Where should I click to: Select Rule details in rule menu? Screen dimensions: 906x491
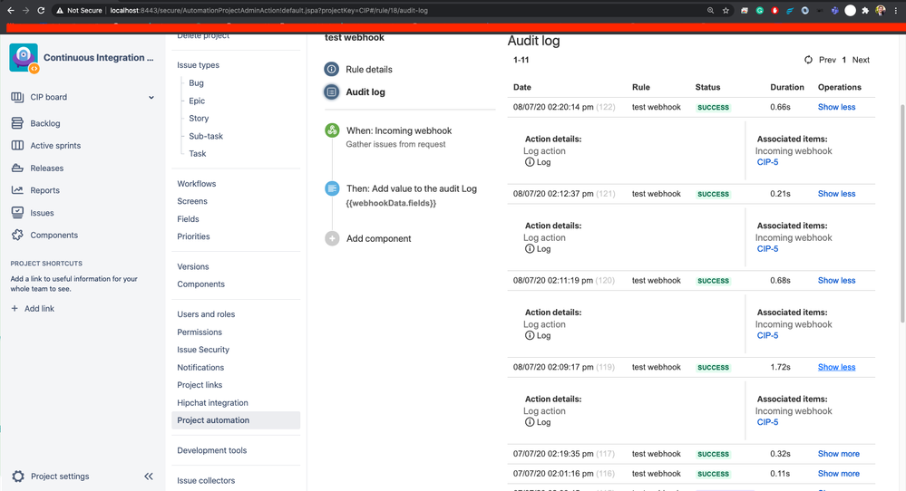pyautogui.click(x=369, y=69)
